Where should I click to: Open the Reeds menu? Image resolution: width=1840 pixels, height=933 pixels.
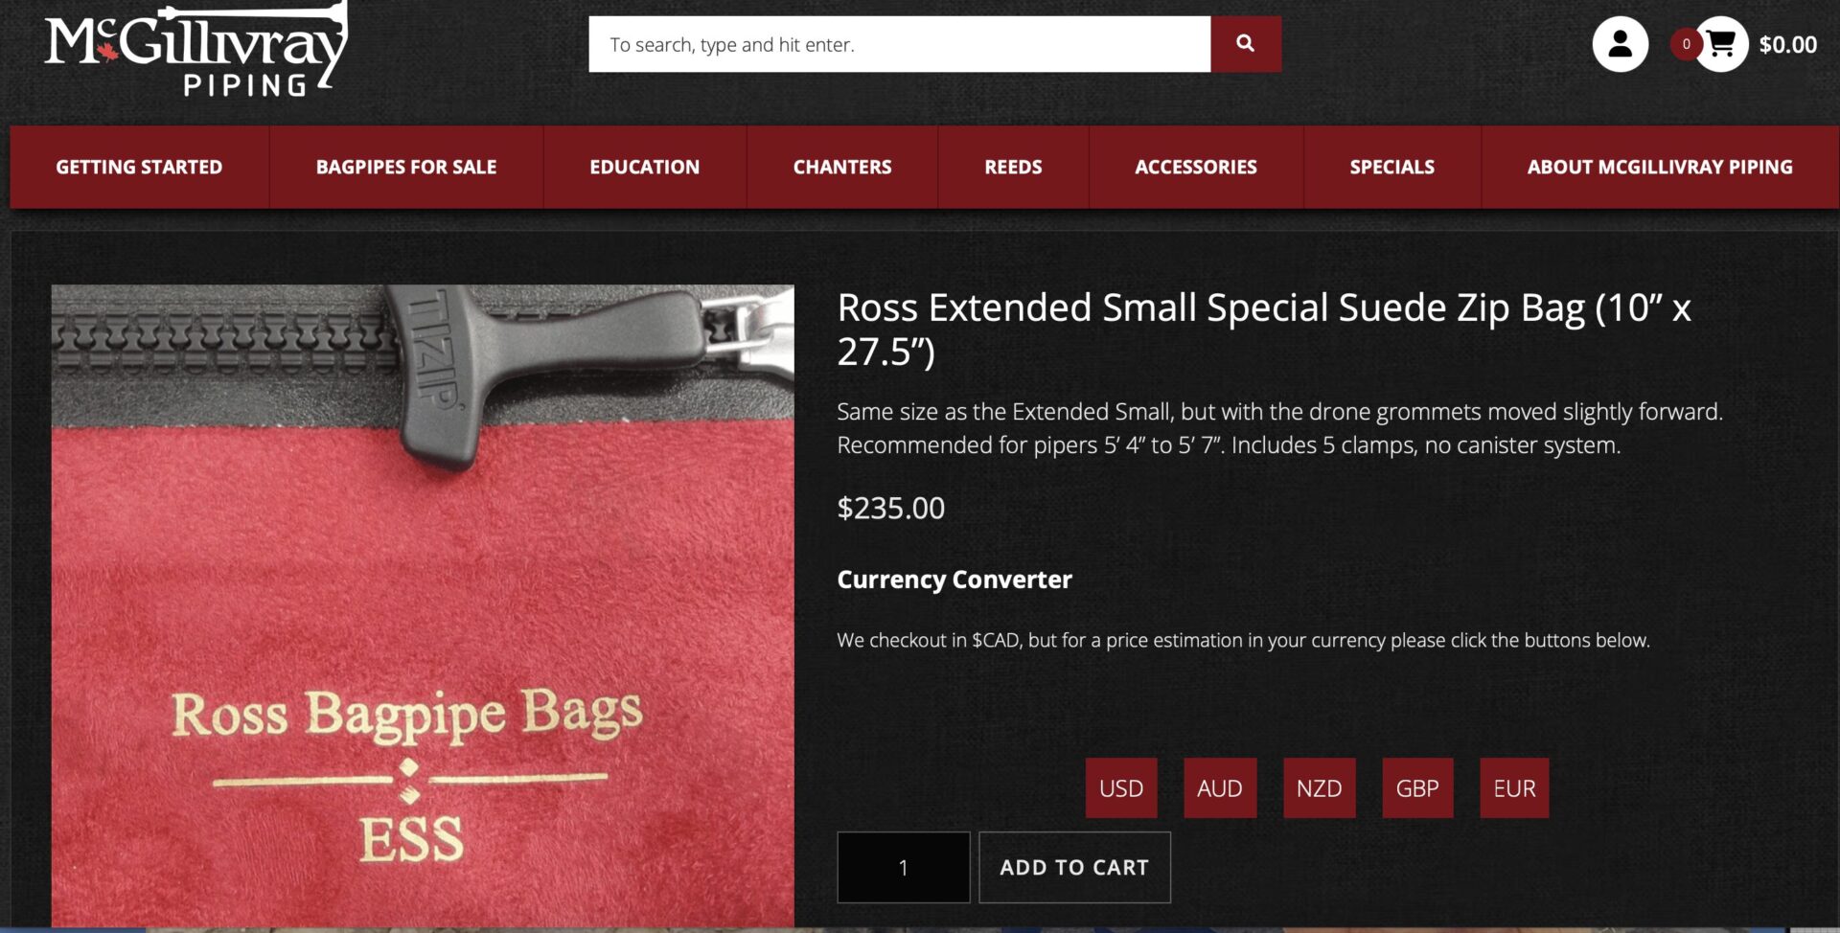pos(1013,167)
